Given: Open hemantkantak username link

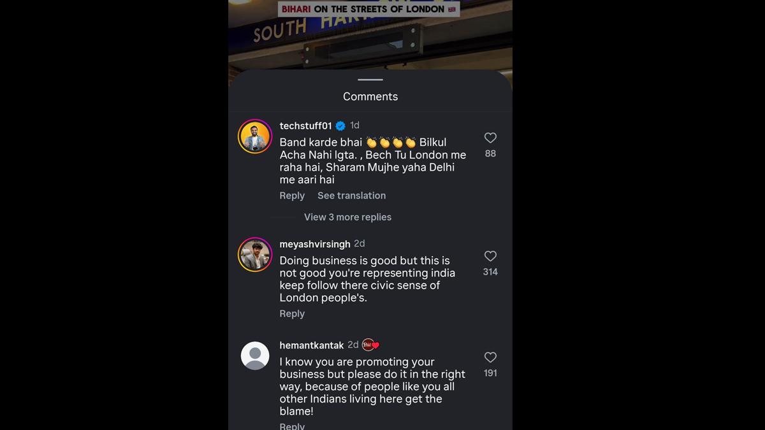Looking at the screenshot, I should [311, 345].
